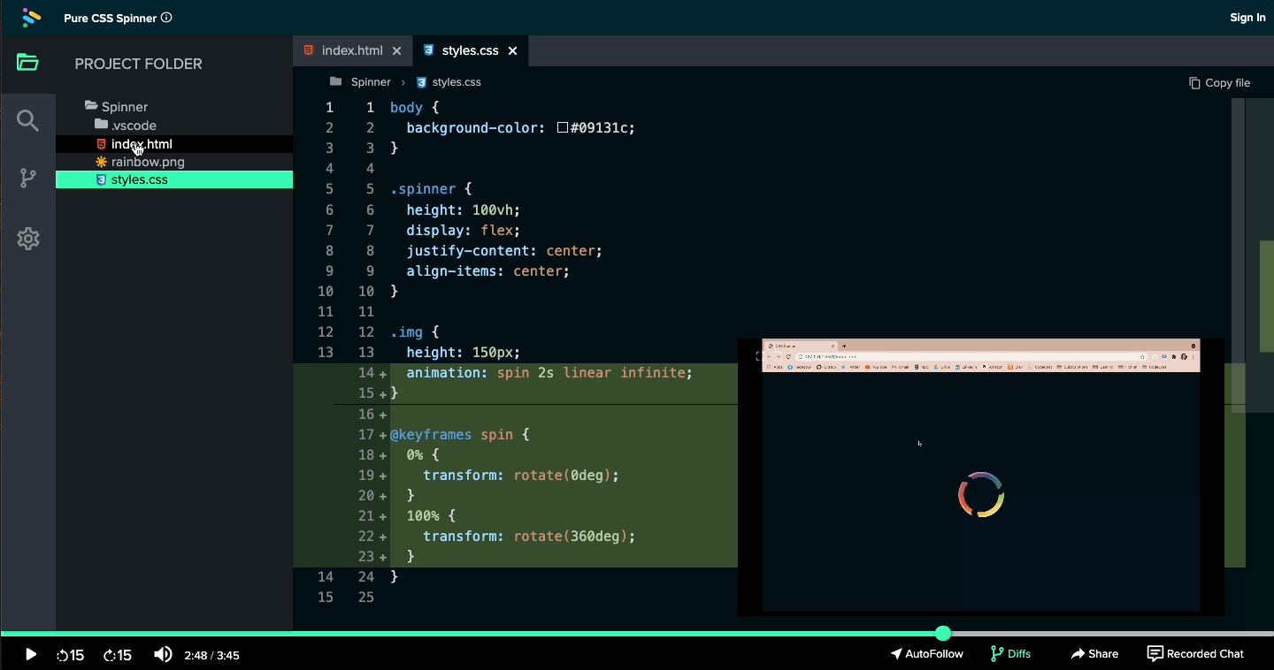
Task: Click the '0% {' keyframe line
Action: [x=423, y=455]
